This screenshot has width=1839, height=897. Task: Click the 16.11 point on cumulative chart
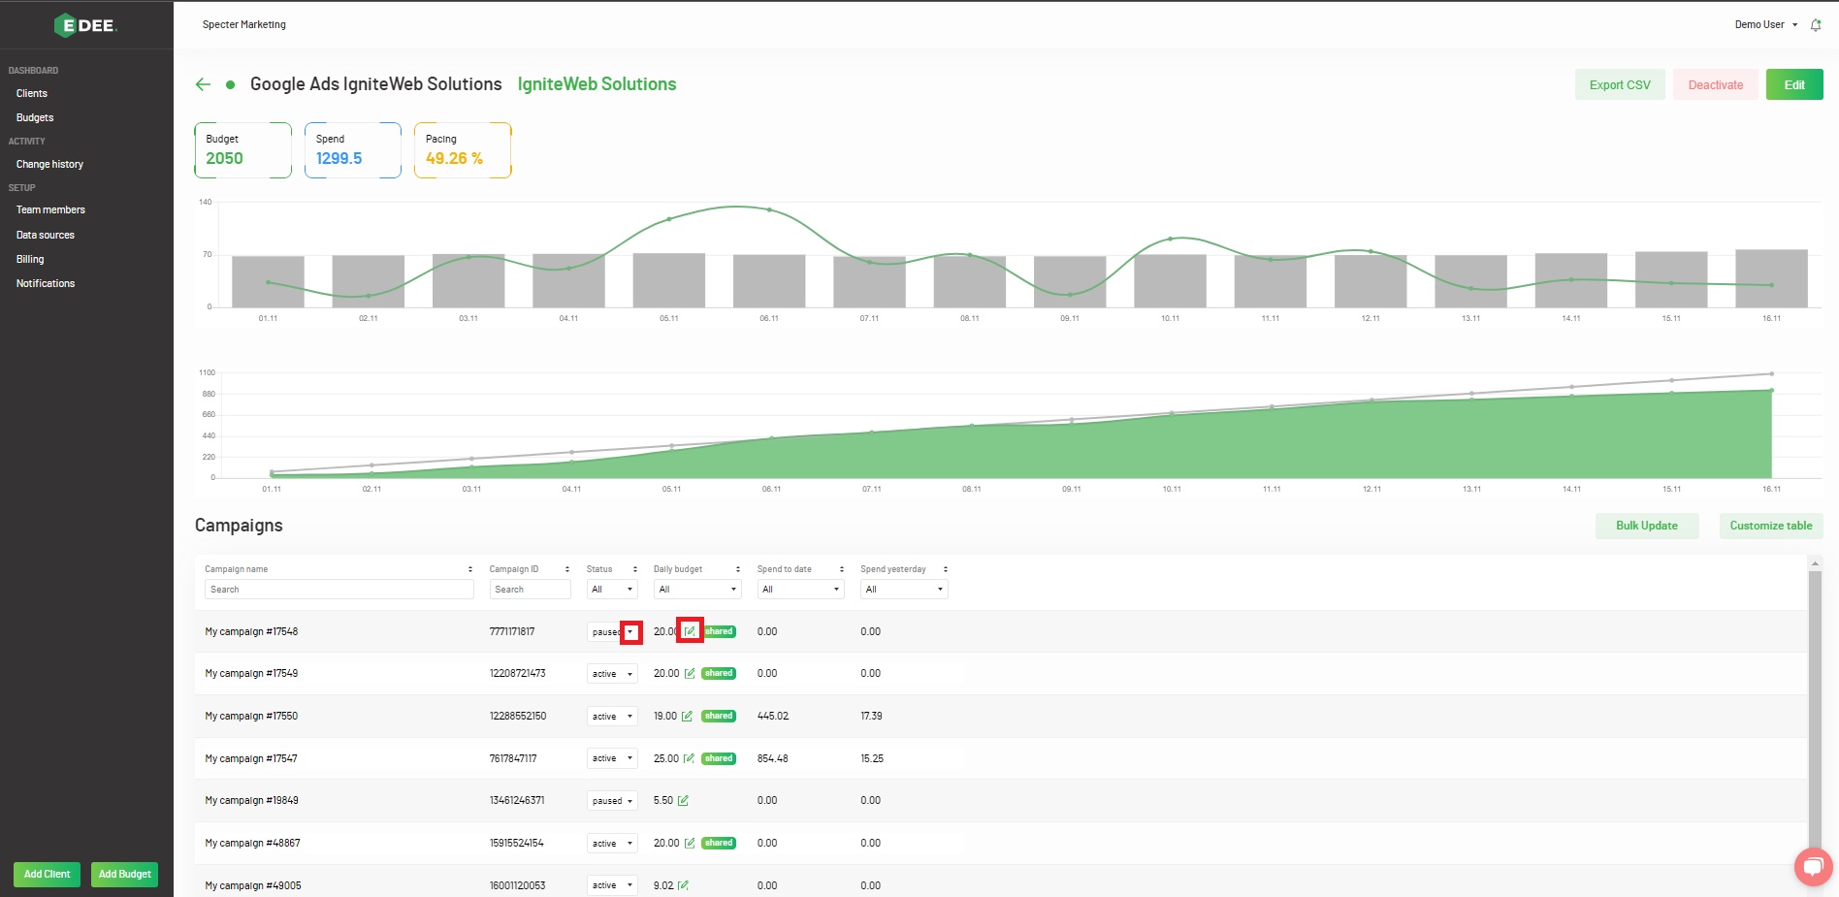click(1771, 391)
